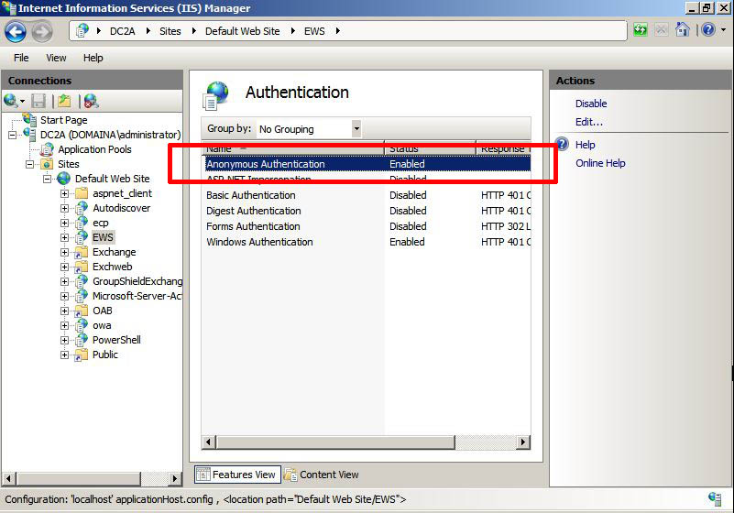
Task: Click the PowerShell application icon
Action: pyautogui.click(x=82, y=340)
